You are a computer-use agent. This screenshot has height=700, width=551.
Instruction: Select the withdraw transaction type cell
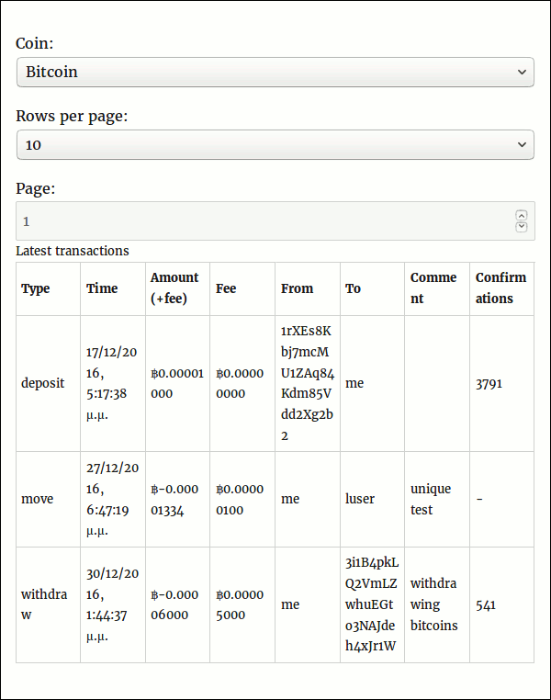pyautogui.click(x=44, y=604)
